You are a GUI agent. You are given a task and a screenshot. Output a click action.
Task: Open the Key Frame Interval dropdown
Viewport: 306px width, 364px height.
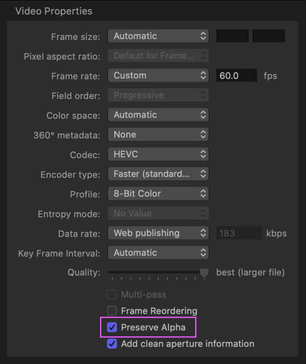158,253
